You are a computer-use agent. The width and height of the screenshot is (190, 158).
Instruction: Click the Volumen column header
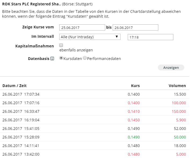click(x=177, y=86)
